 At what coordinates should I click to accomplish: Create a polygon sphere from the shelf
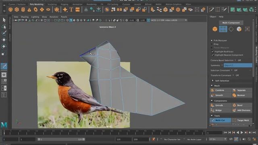[10, 10]
